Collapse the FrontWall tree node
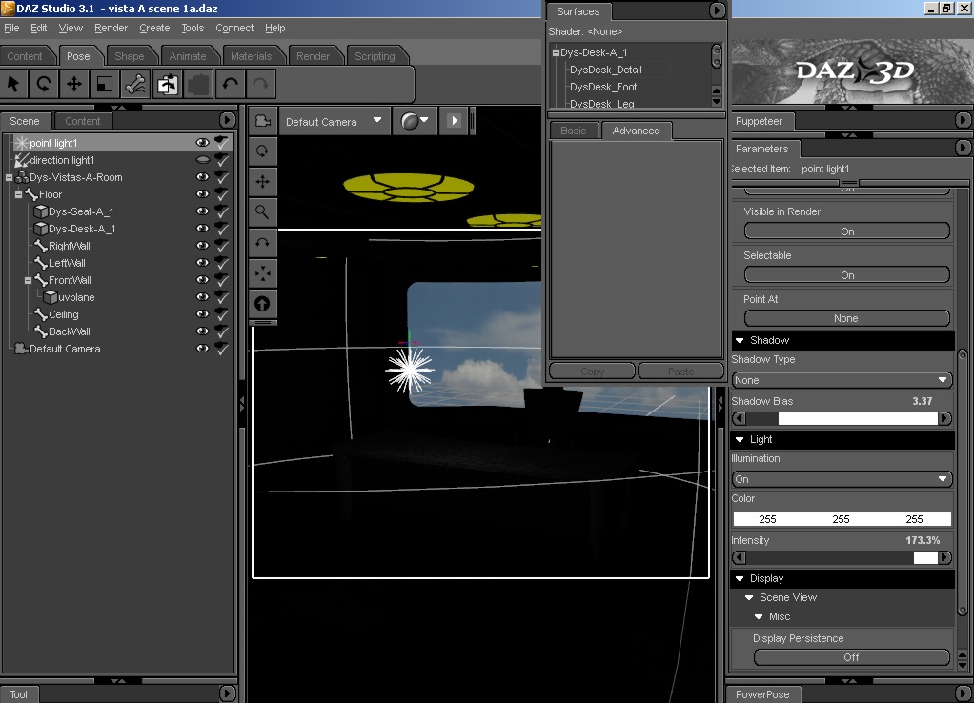Image resolution: width=974 pixels, height=703 pixels. (29, 280)
